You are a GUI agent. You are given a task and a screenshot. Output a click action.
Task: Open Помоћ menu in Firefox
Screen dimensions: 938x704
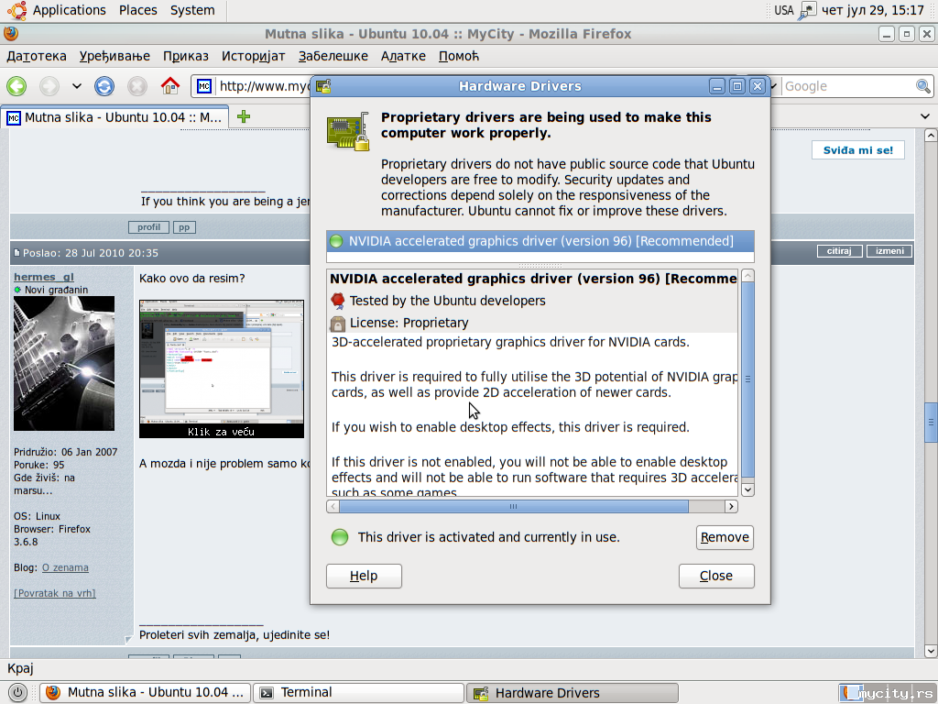pos(459,56)
